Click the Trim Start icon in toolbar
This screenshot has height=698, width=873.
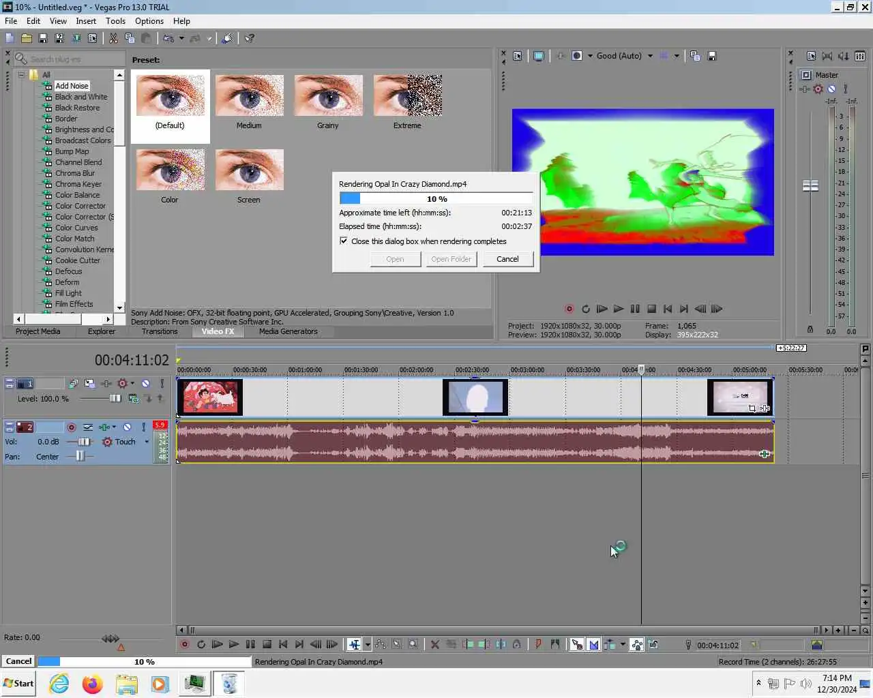point(468,644)
